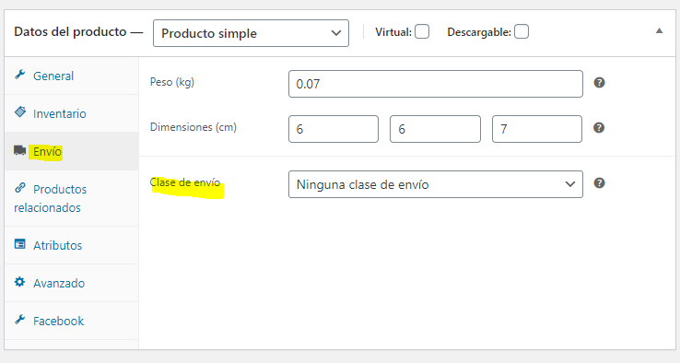Enable the Virtual checkbox
The image size is (680, 363).
click(x=422, y=31)
